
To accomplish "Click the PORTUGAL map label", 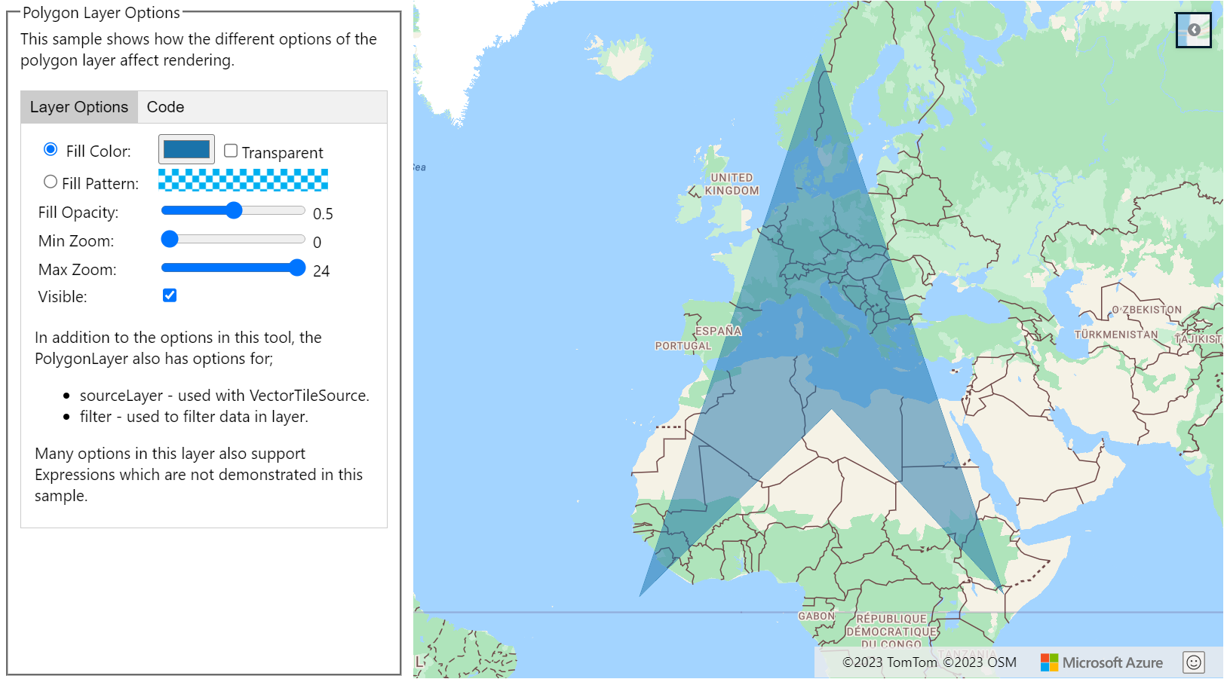I will [683, 346].
